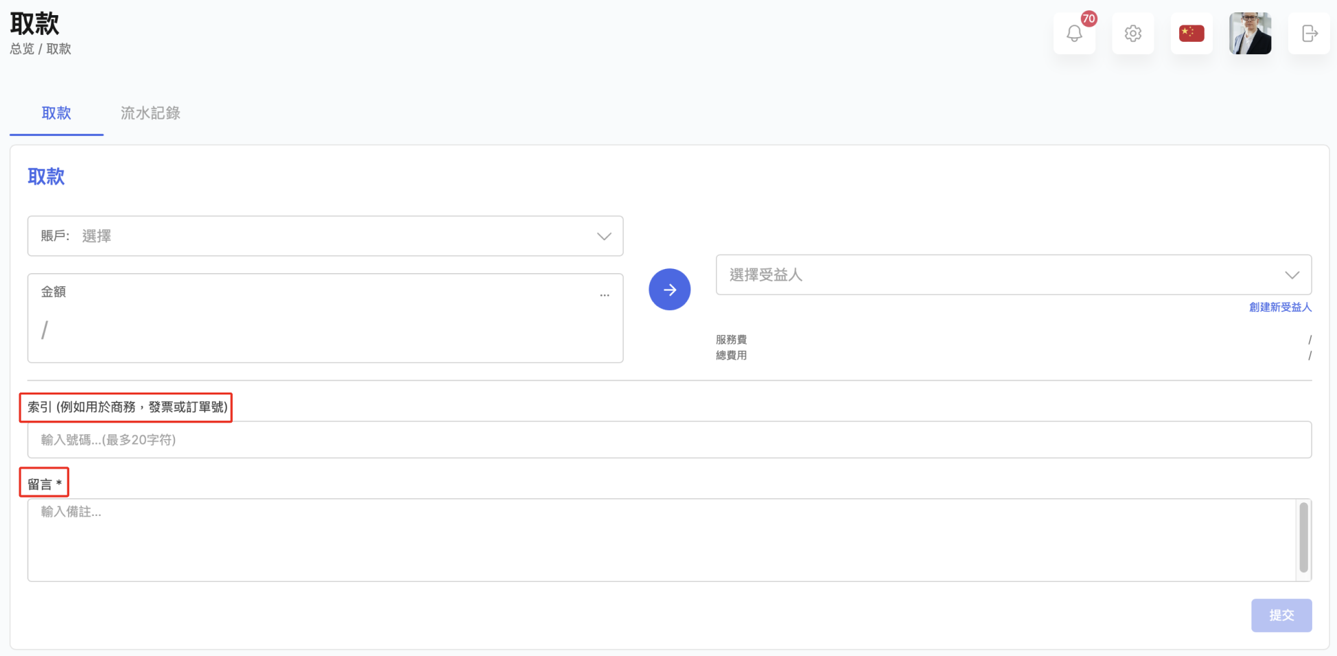Viewport: 1337px width, 656px height.
Task: Click the 服務費 label text
Action: coord(731,340)
